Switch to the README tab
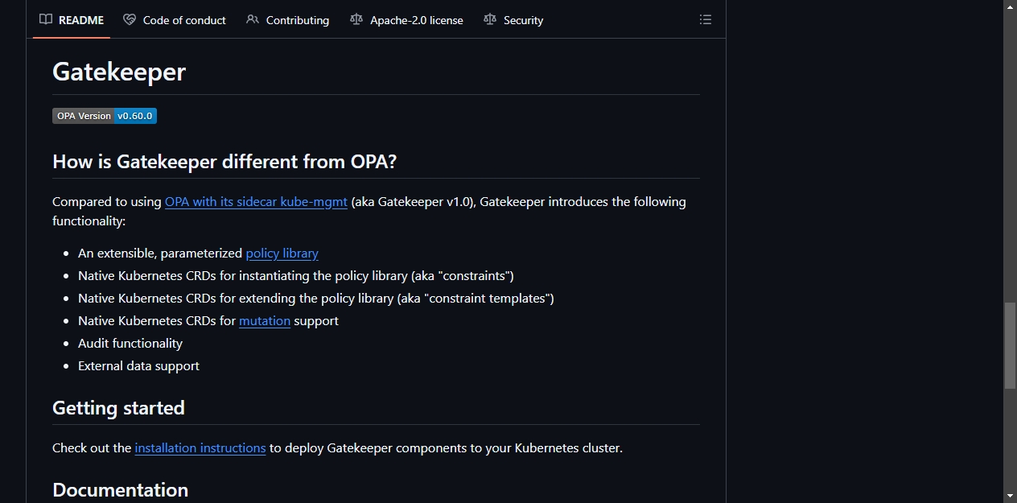This screenshot has height=503, width=1017. click(x=72, y=19)
